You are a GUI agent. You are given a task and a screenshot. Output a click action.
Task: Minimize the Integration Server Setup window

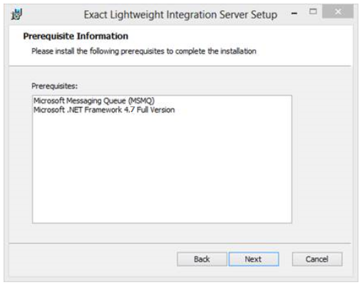294,14
